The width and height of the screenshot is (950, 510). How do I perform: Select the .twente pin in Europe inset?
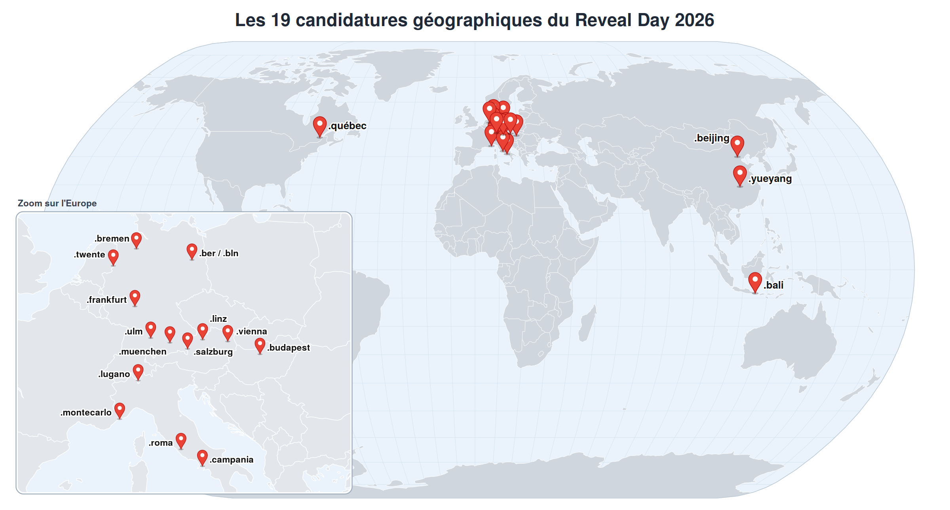coord(113,257)
